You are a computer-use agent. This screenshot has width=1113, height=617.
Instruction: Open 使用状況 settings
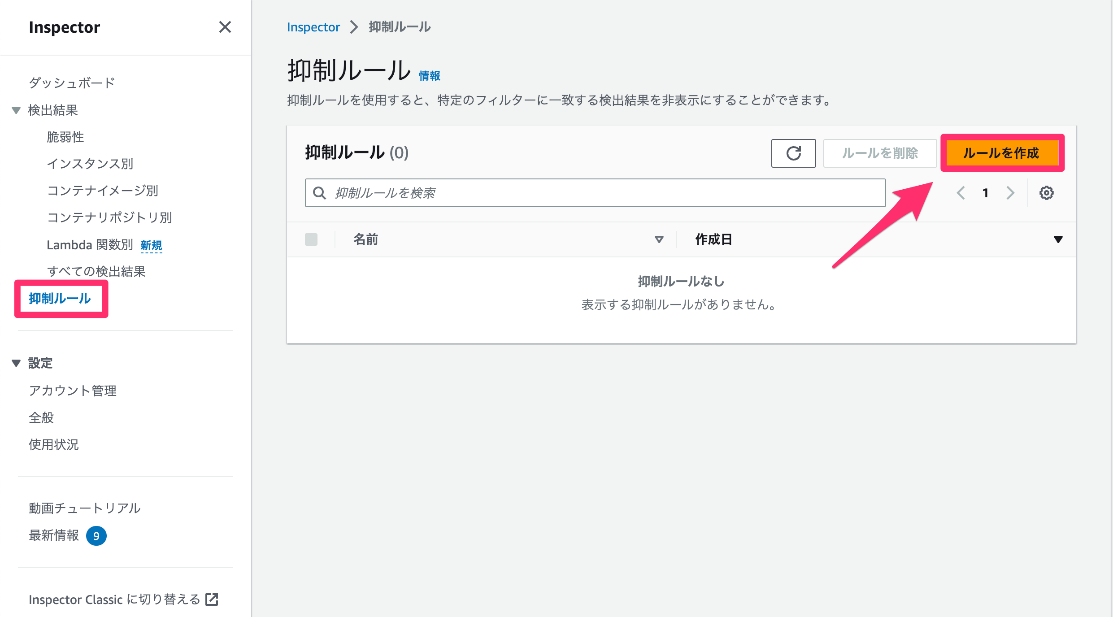pos(54,444)
